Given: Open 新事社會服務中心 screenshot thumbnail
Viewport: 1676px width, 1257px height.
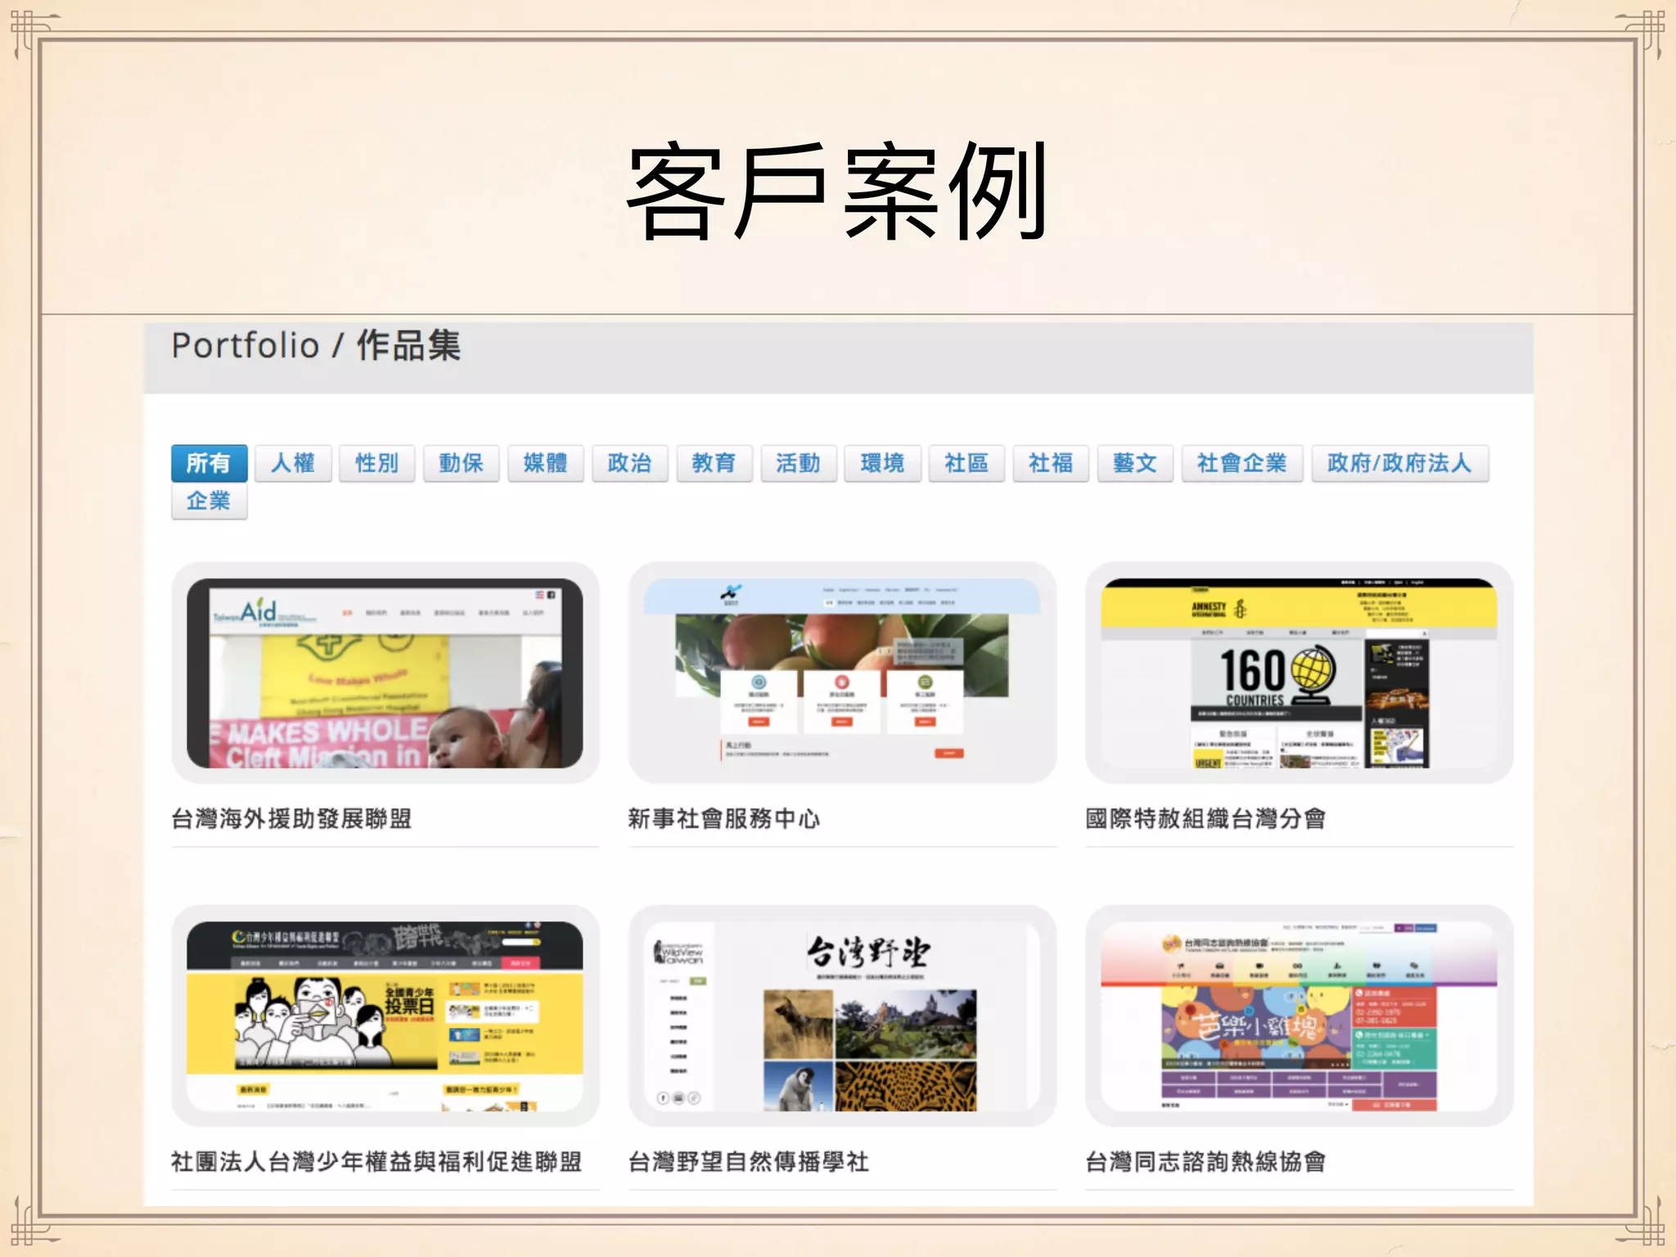Looking at the screenshot, I should click(841, 673).
